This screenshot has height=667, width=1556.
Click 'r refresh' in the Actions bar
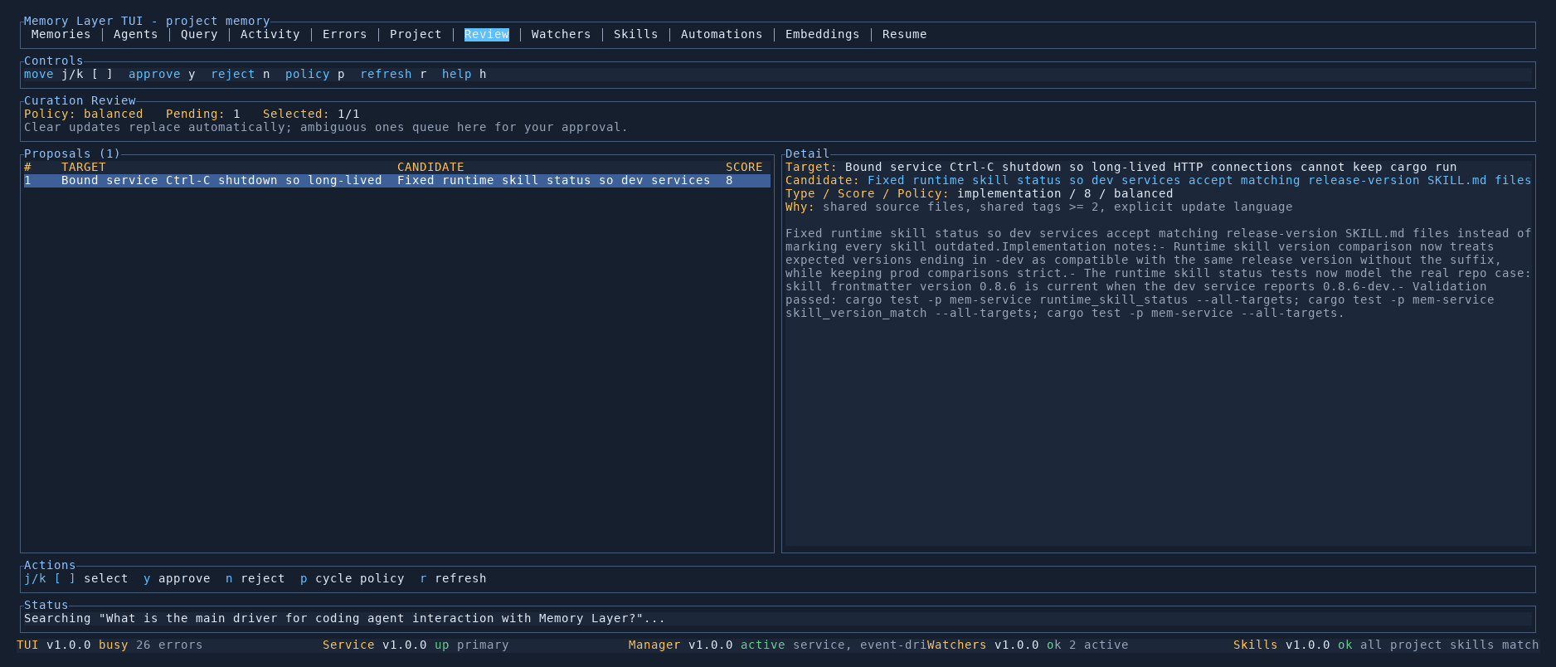(x=453, y=578)
